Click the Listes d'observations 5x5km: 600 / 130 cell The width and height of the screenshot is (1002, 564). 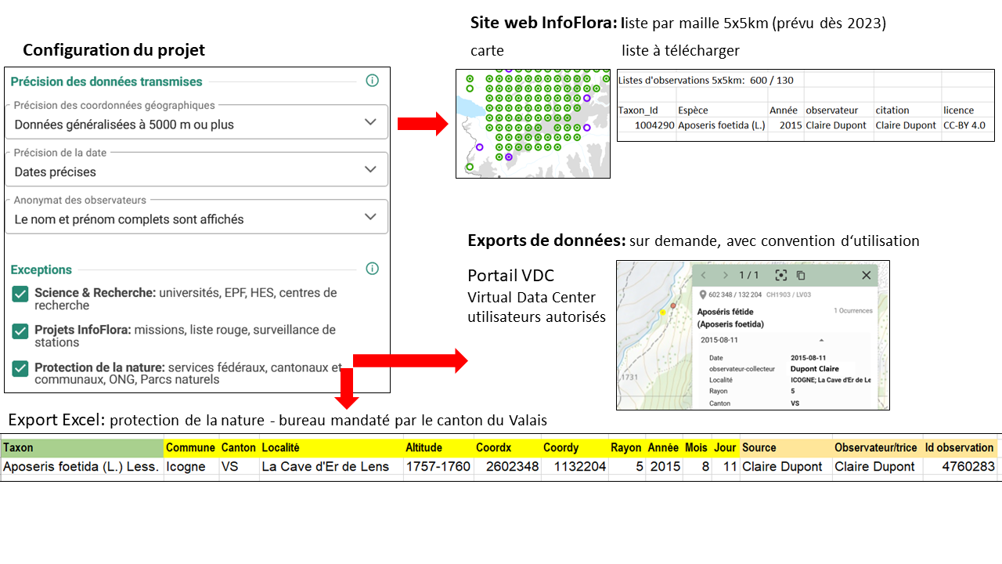(706, 80)
